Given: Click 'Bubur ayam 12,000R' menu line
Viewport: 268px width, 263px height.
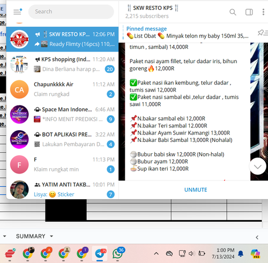Looking at the screenshot, I should click(159, 162).
